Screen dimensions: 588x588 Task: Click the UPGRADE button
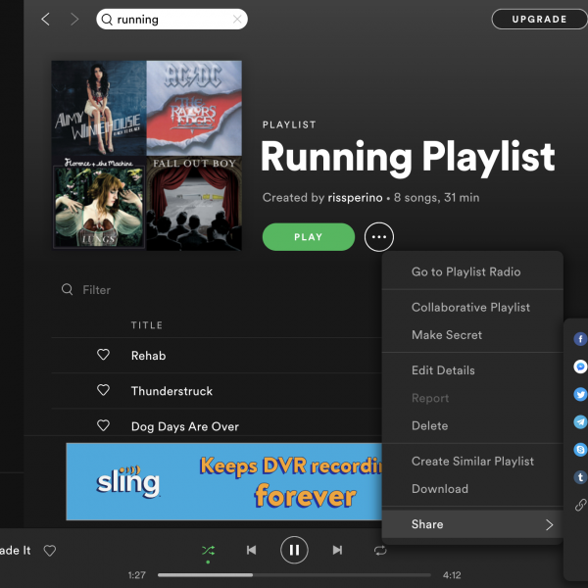539,20
